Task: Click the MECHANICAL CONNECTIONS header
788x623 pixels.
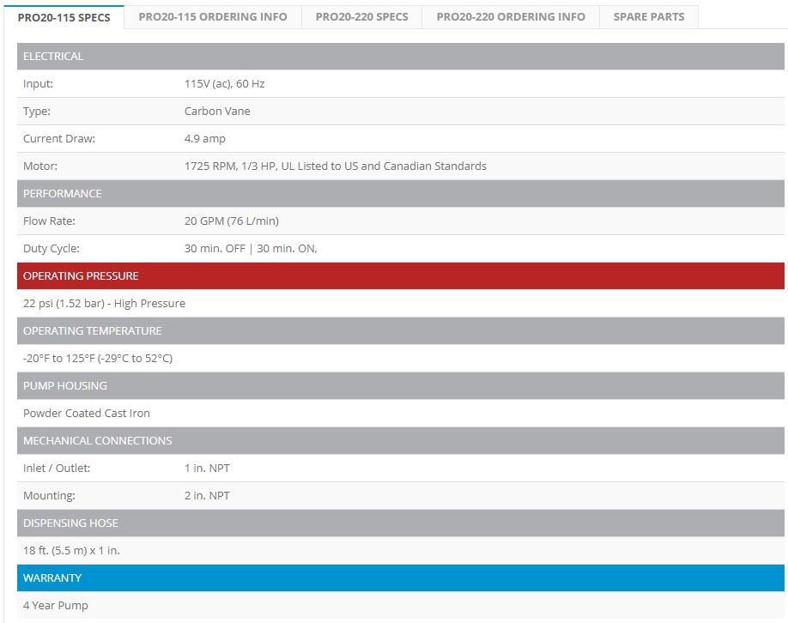Action: click(401, 440)
